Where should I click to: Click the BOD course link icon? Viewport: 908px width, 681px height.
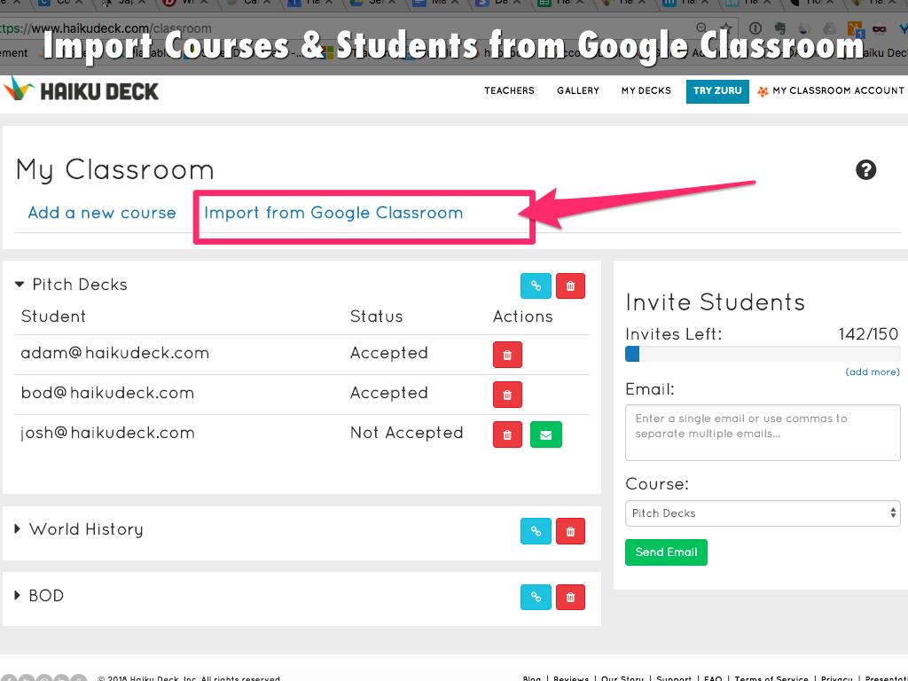point(536,597)
